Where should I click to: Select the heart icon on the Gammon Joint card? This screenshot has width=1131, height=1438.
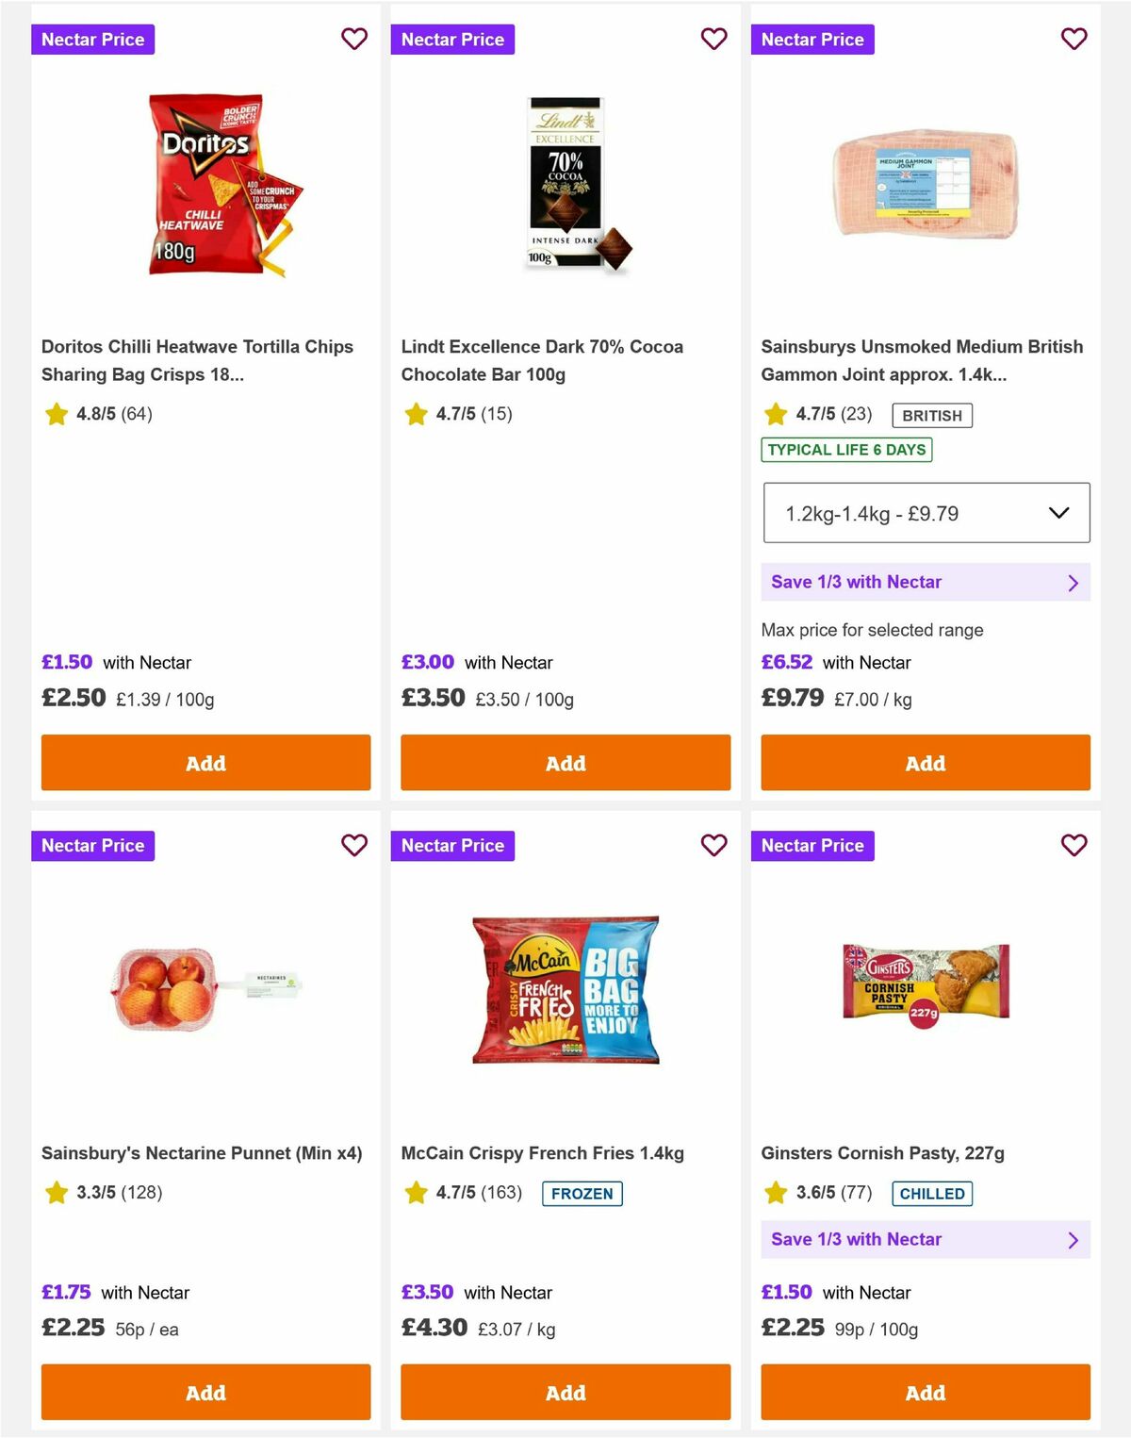click(x=1074, y=40)
